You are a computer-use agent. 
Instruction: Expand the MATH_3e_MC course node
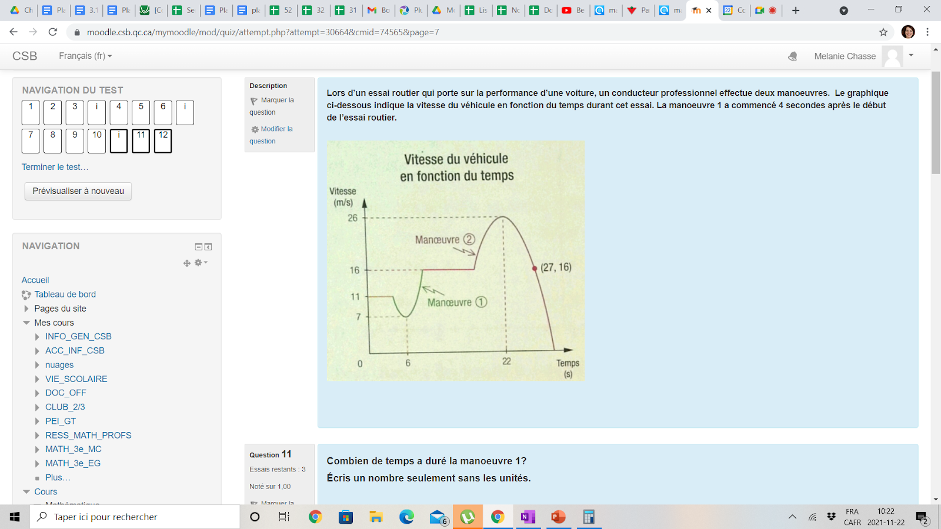pyautogui.click(x=37, y=450)
